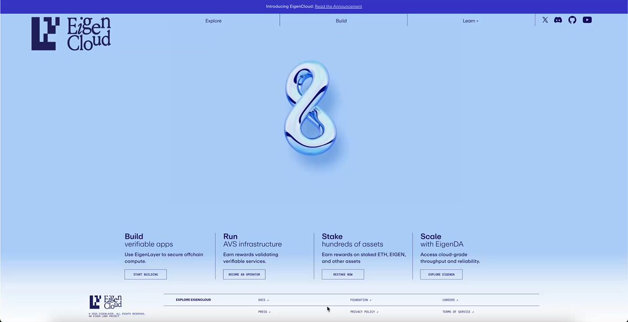Click the EigenCloud logo in header

(x=71, y=34)
